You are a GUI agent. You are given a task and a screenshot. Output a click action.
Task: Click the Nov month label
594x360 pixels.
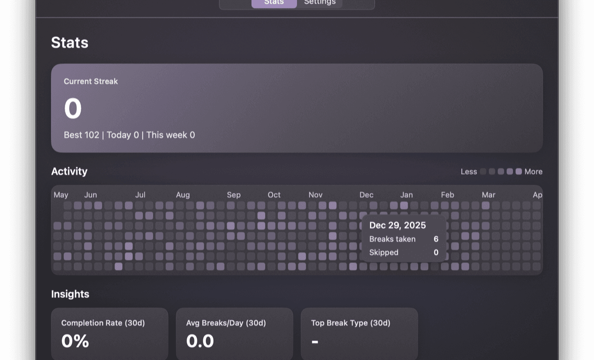315,195
